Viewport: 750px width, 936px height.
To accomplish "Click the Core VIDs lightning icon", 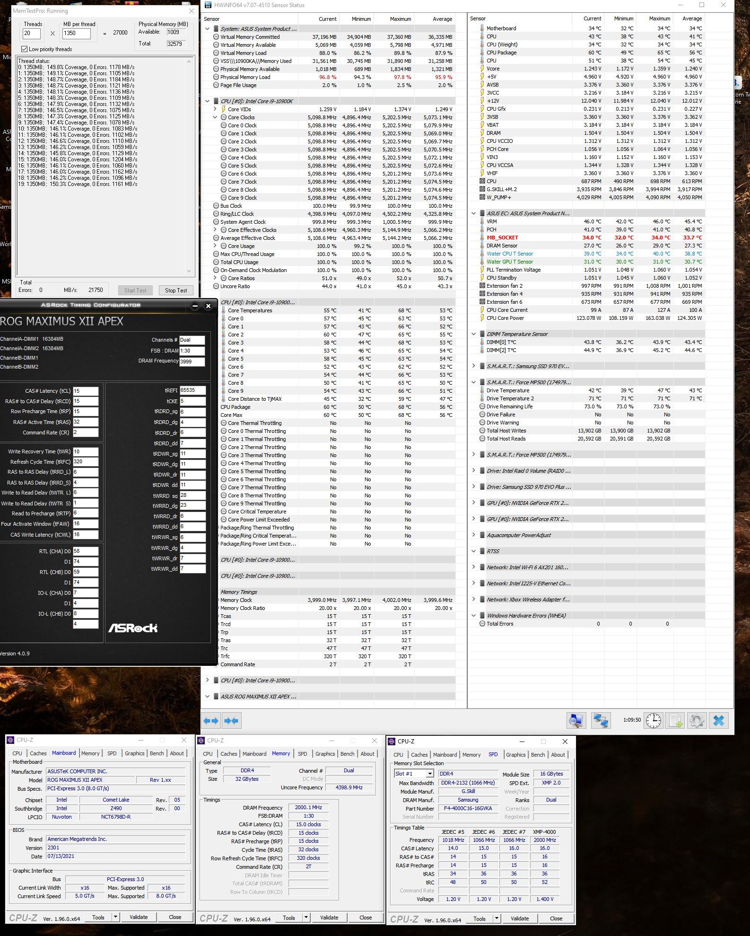I will 224,109.
